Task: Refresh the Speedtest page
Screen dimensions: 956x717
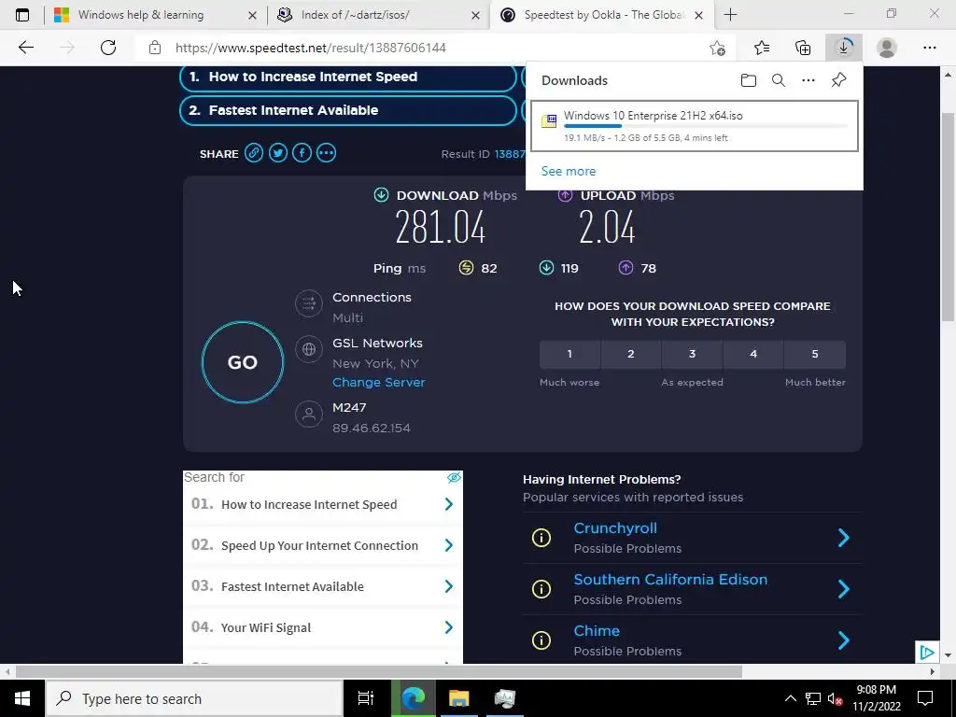Action: point(108,48)
